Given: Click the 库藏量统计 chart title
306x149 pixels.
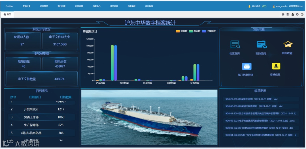Looking at the screenshot, I should (90, 31).
